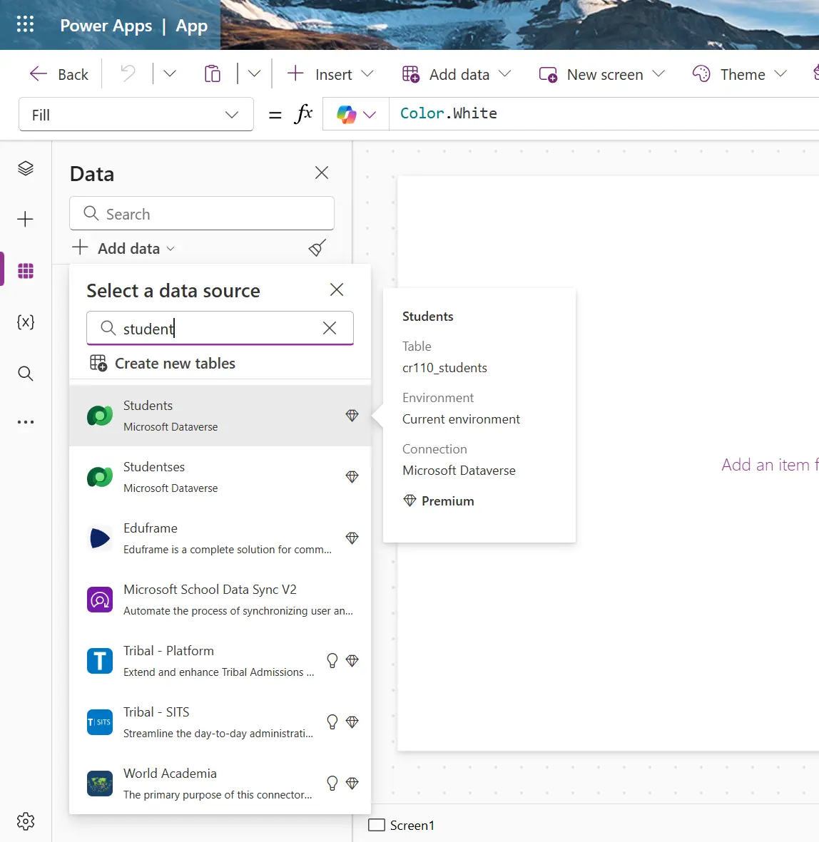819x842 pixels.
Task: Open the Fill property dropdown
Action: coord(231,114)
